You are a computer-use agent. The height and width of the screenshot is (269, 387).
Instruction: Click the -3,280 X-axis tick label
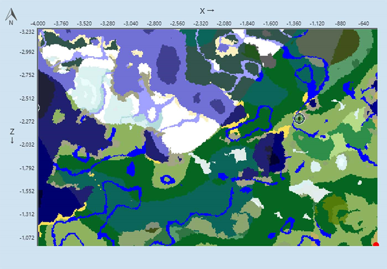[x=107, y=24]
